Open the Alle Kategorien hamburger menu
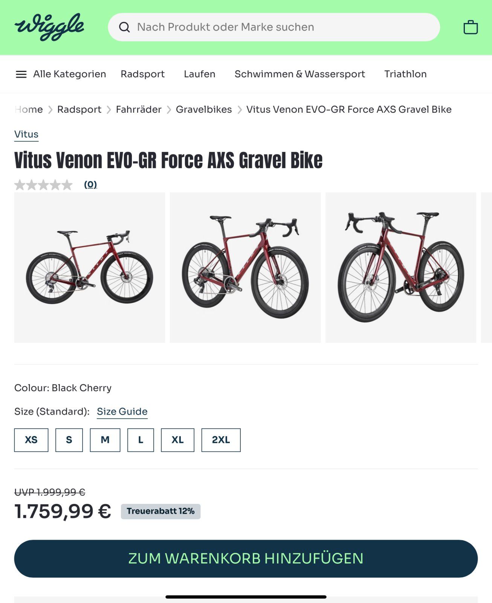The height and width of the screenshot is (603, 492). click(x=61, y=74)
